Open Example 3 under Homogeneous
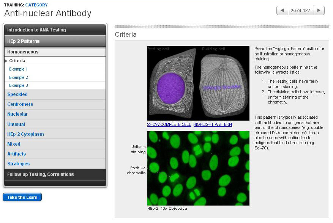The height and width of the screenshot is (223, 333). coord(19,85)
